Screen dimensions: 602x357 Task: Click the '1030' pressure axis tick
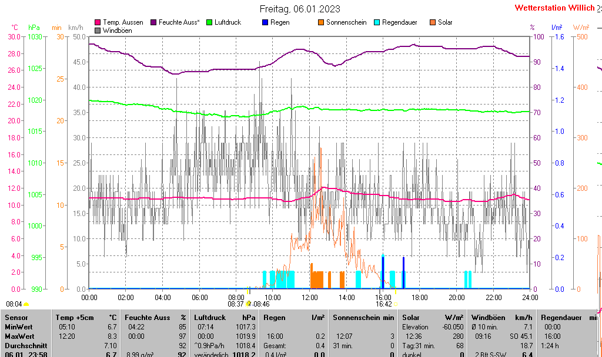[x=35, y=37]
